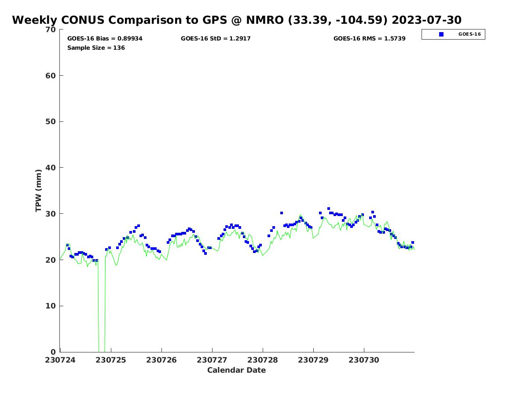Click the GOES-16 legend label
The height and width of the screenshot is (396, 528).
coord(469,34)
